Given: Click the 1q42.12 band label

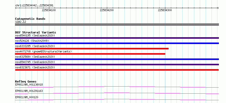Looking at the screenshot, I should 21,22.
